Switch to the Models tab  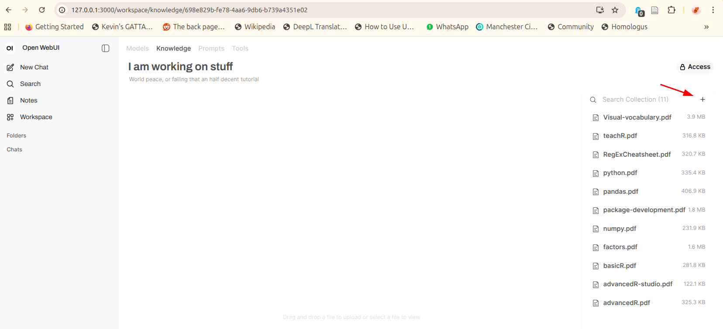[x=138, y=48]
